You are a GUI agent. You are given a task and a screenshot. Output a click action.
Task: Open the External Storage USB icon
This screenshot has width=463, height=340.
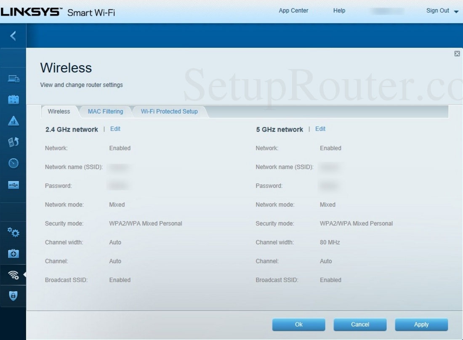pos(13,185)
